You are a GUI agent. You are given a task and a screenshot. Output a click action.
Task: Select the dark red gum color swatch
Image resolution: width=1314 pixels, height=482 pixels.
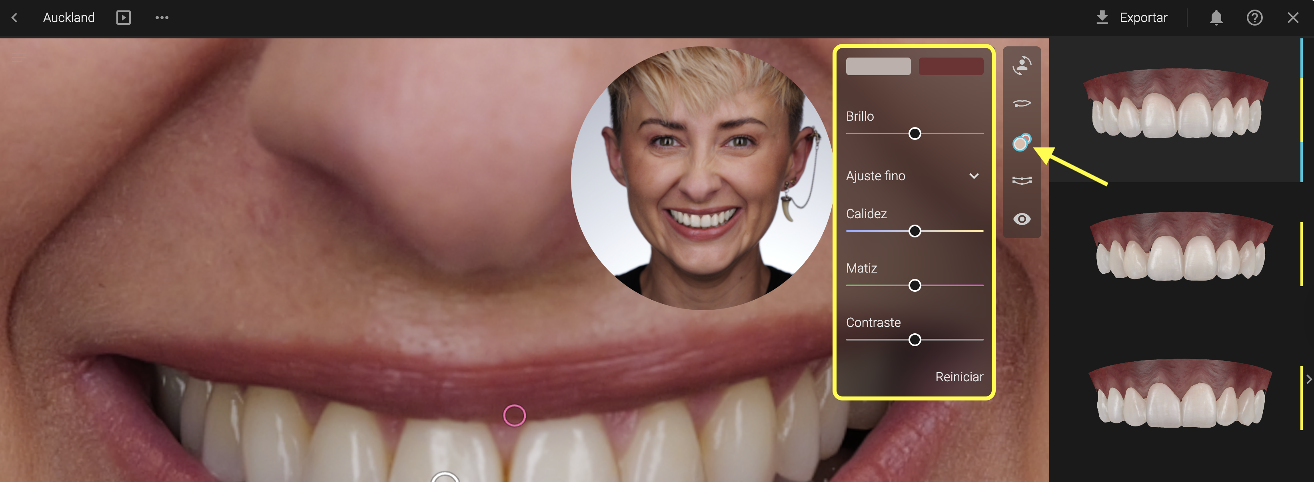click(951, 66)
